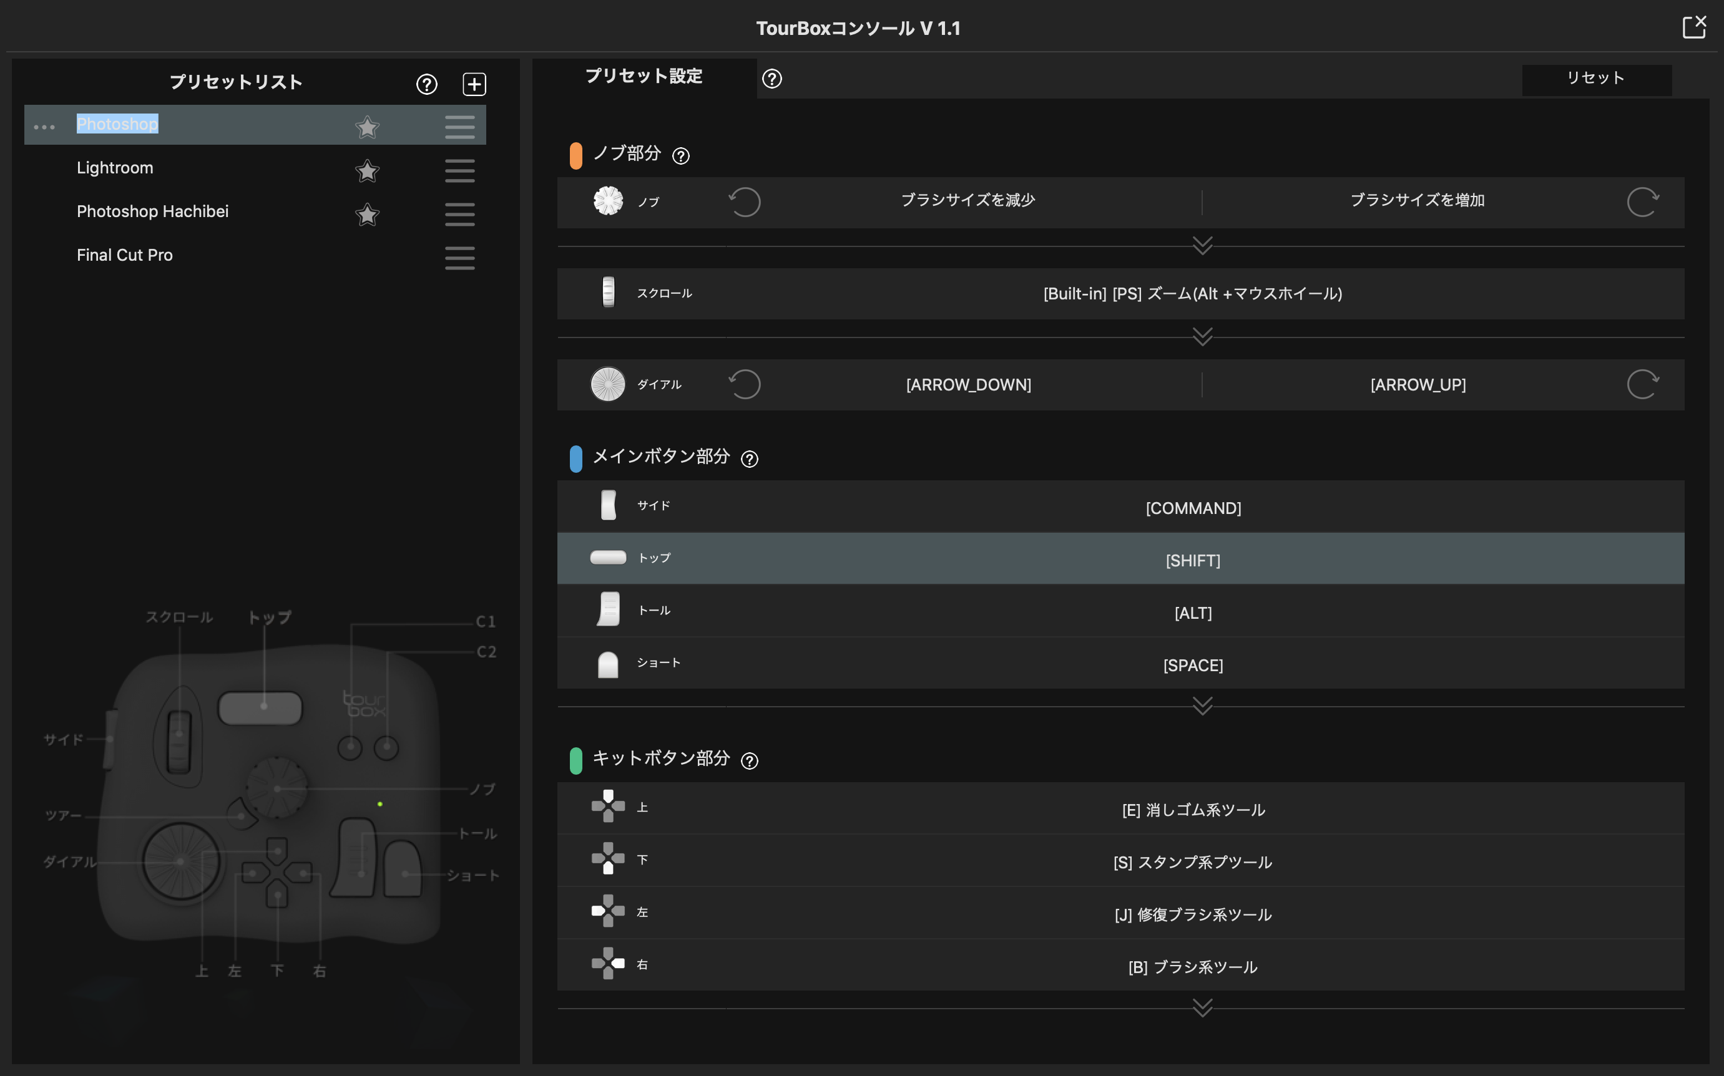Click the hamburger icon for Final Cut Pro
Image resolution: width=1724 pixels, height=1076 pixels.
coord(459,258)
